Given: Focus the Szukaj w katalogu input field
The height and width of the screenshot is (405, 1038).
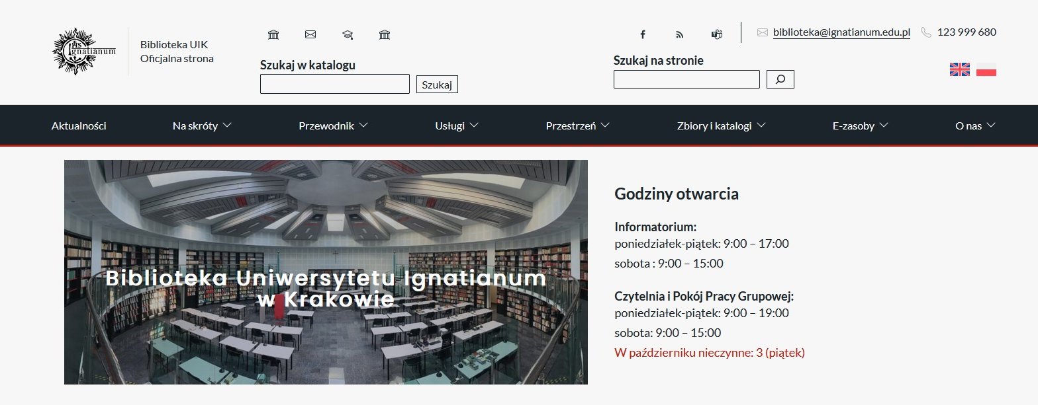Looking at the screenshot, I should pos(335,84).
